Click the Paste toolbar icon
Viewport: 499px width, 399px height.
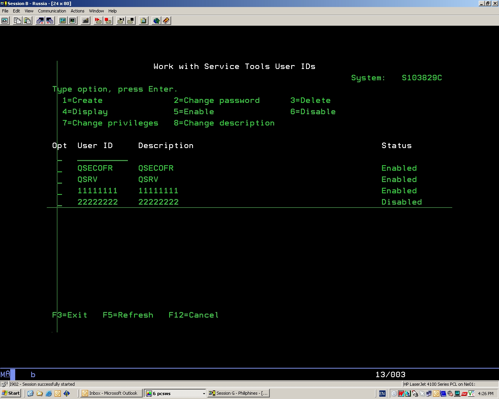(27, 21)
